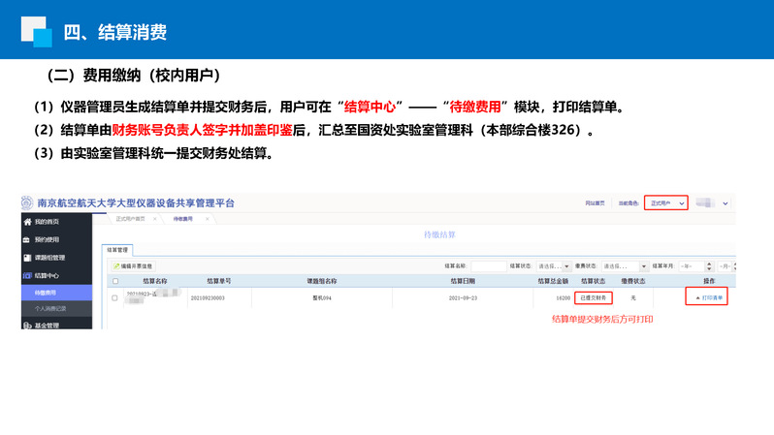The height and width of the screenshot is (435, 774).
Task: Click the 基金管理 sidebar icon
Action: tap(27, 326)
